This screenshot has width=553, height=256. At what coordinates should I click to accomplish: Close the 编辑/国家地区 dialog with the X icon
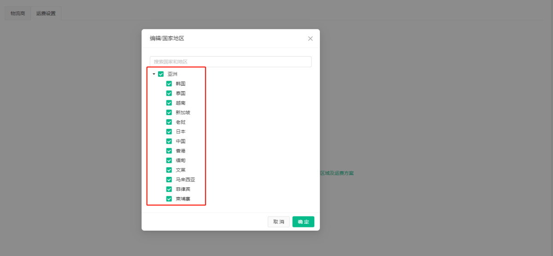[x=310, y=39]
